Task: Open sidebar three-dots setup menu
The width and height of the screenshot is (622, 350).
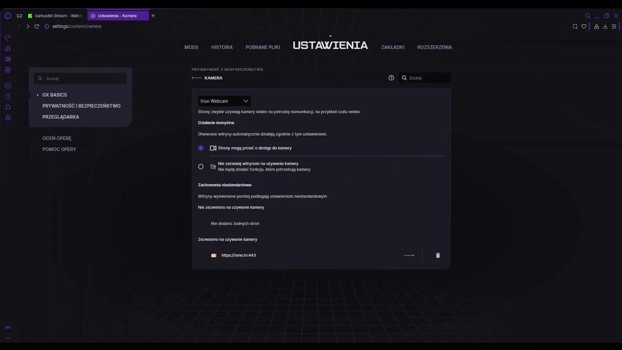Action: click(x=8, y=338)
